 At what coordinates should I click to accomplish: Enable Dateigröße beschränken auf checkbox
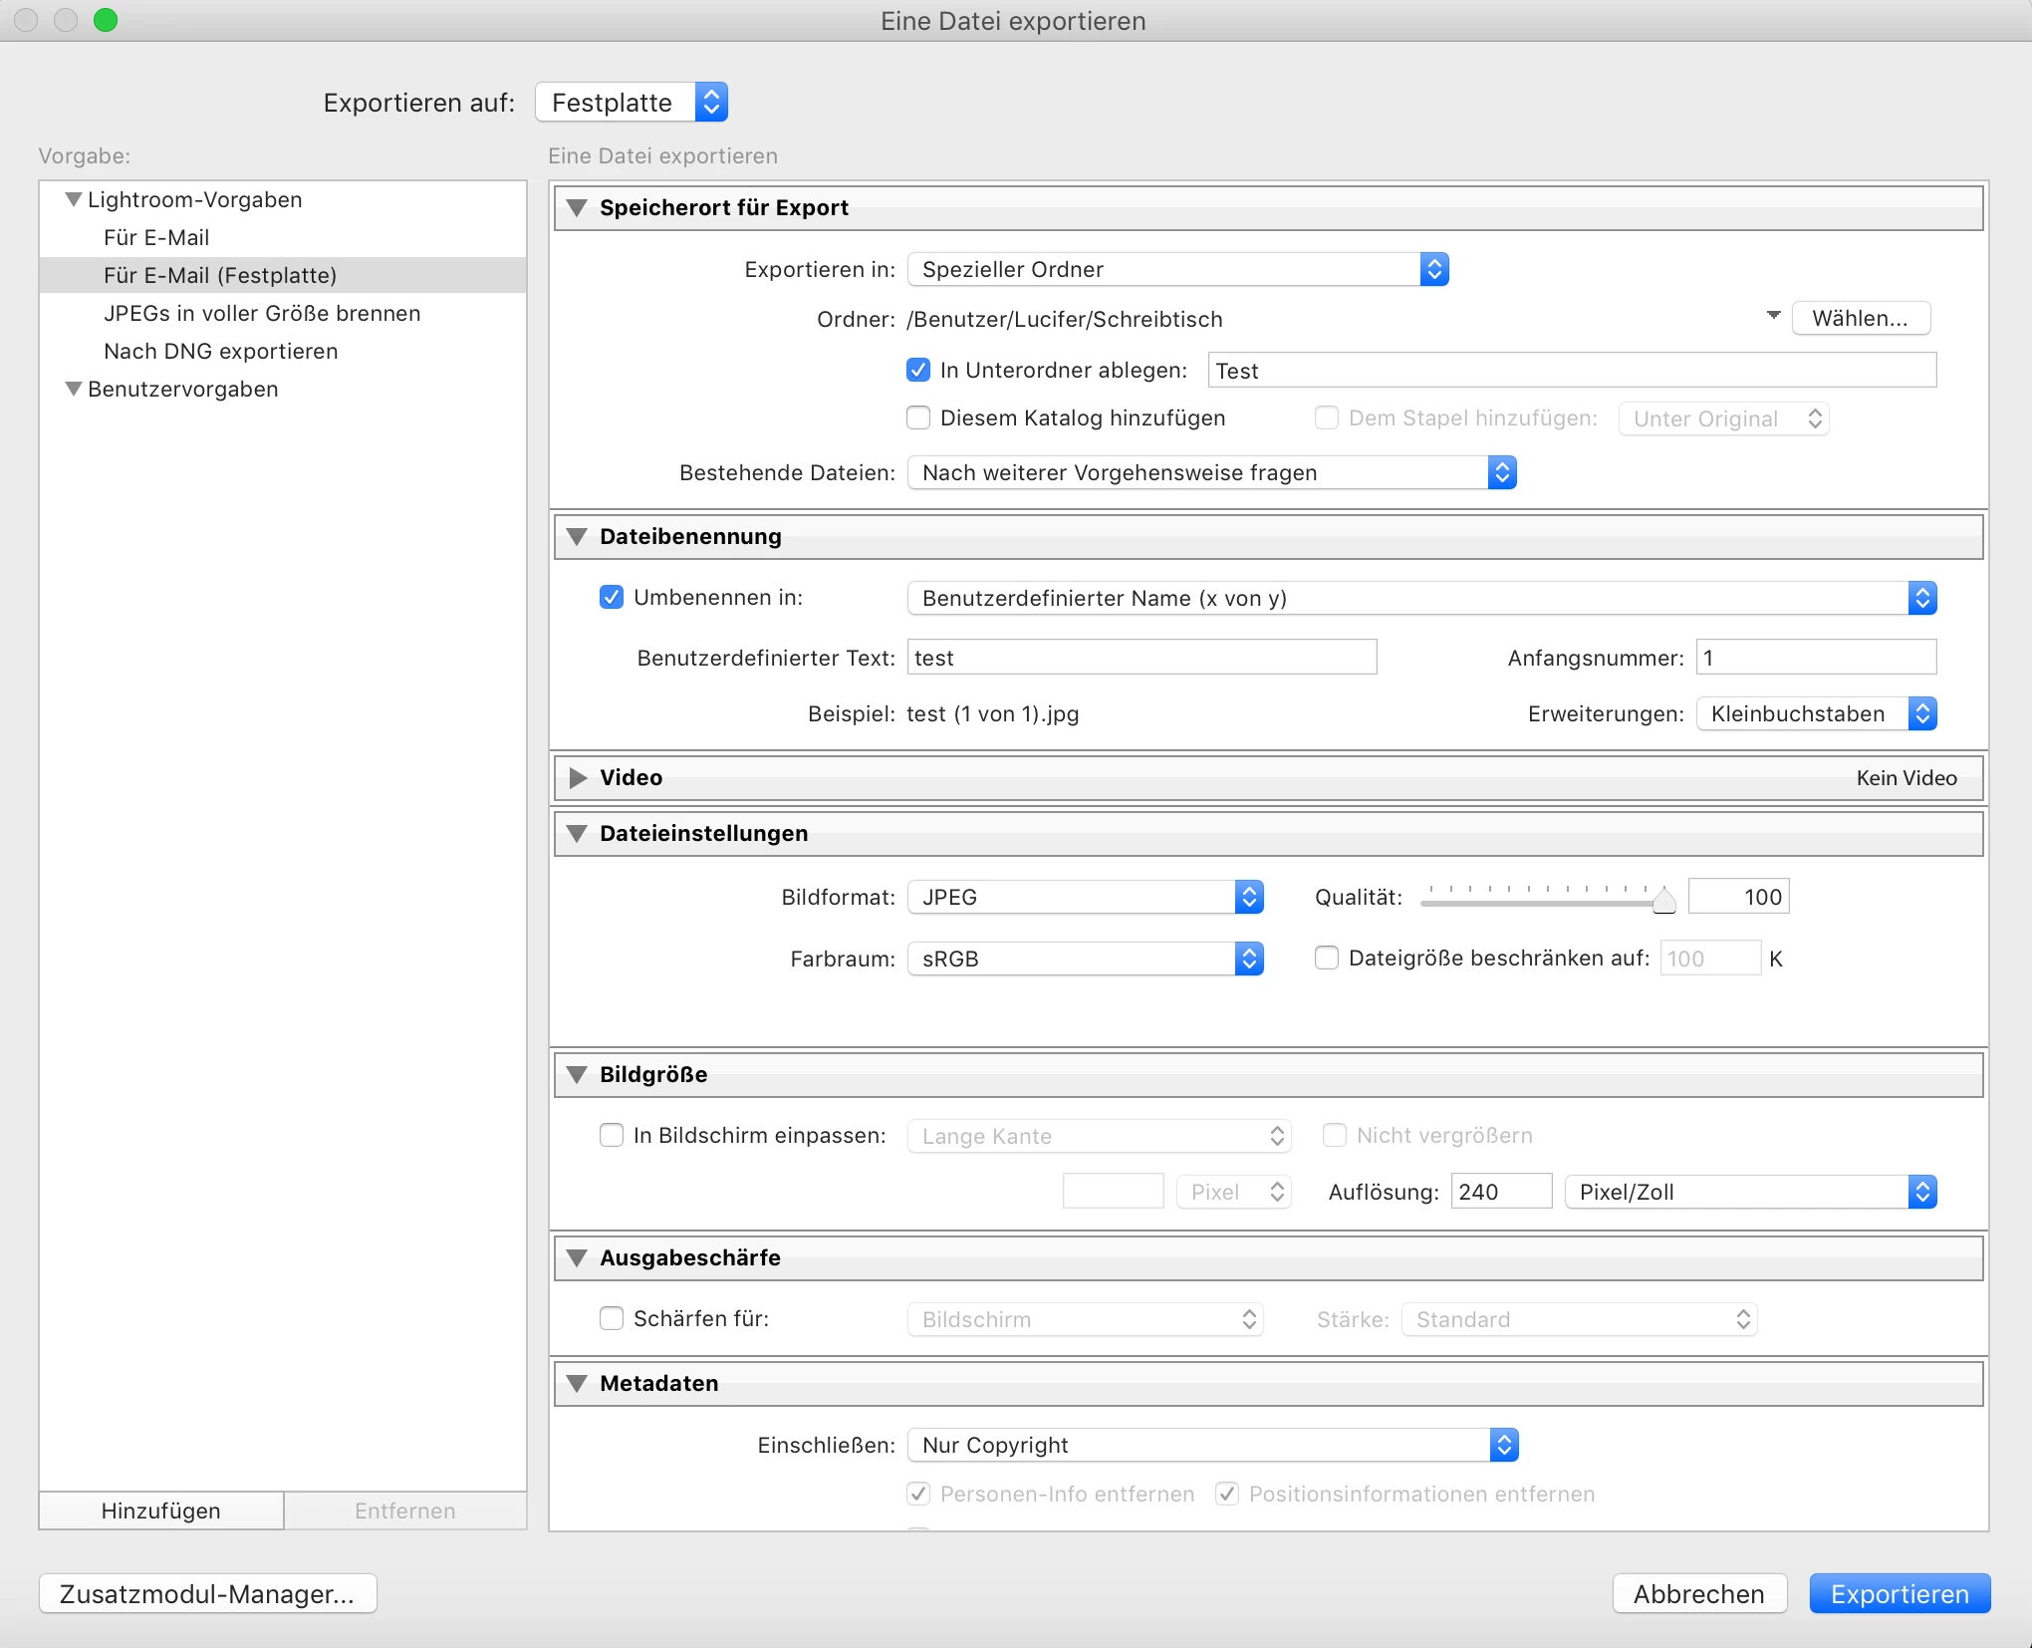tap(1327, 959)
